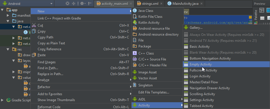Choose Replace in Path... entry
270x109 pixels.
point(81,74)
